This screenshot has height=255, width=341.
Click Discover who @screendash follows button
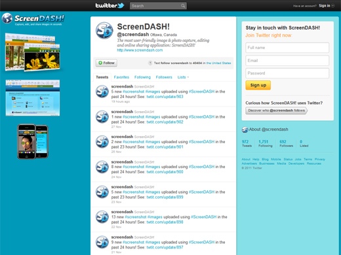pos(276,110)
